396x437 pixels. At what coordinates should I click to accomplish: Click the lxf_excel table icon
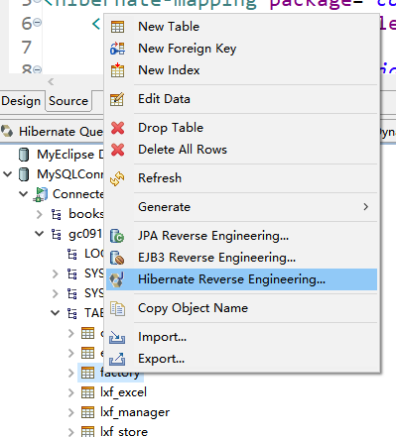[87, 392]
